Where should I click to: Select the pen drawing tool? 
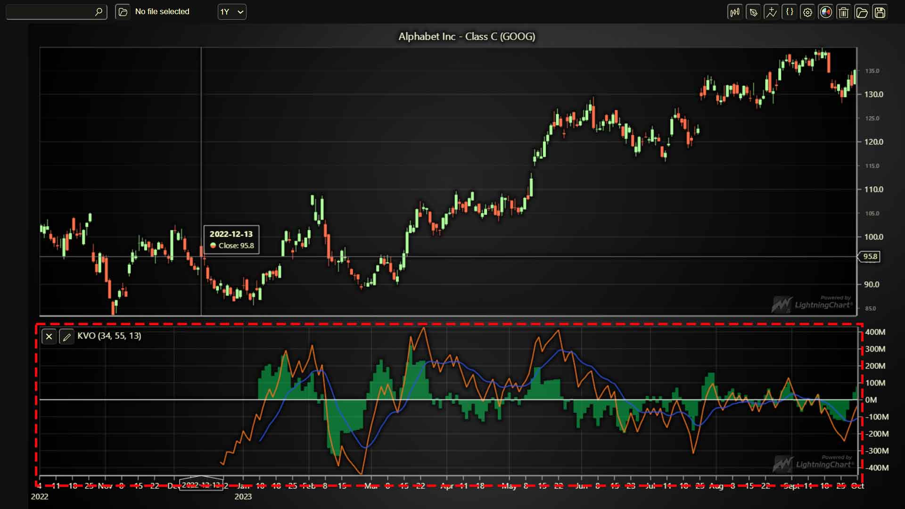tap(753, 12)
